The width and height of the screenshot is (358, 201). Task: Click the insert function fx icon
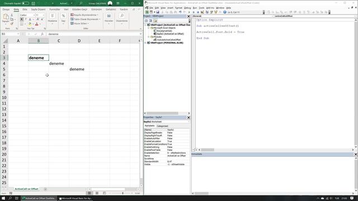[43, 34]
